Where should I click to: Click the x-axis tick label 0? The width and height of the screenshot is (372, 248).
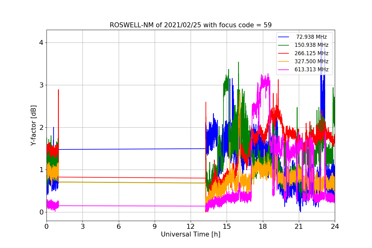pos(46,227)
